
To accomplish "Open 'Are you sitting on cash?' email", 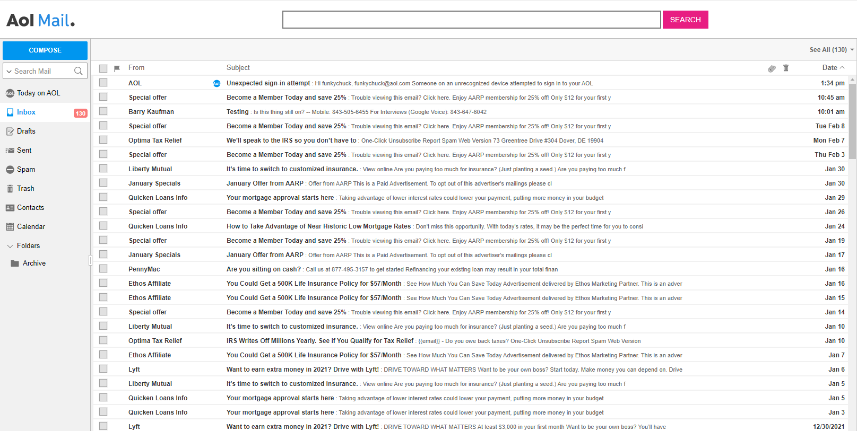I will click(471, 269).
